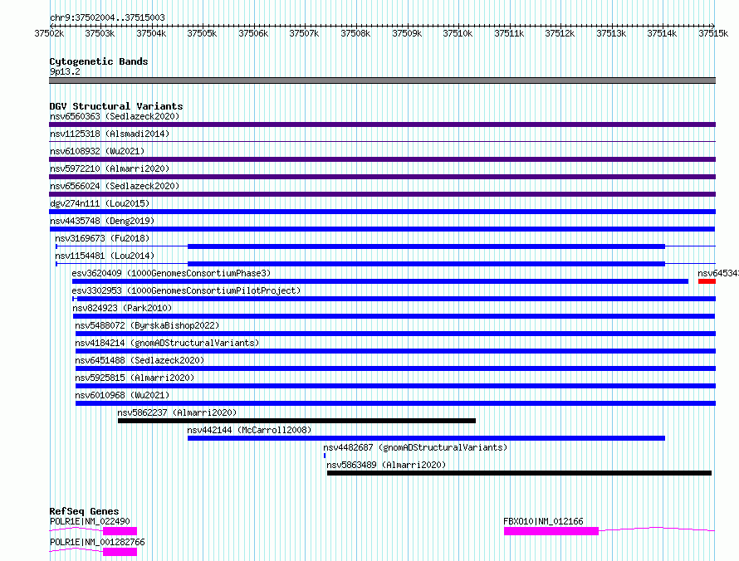
Task: Select esv3620409 (1000GenomesConsortiumPhase3) label
Action: (171, 273)
